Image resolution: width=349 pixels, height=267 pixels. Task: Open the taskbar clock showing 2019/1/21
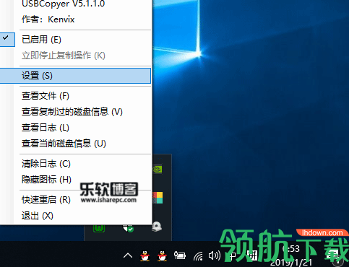coord(291,255)
